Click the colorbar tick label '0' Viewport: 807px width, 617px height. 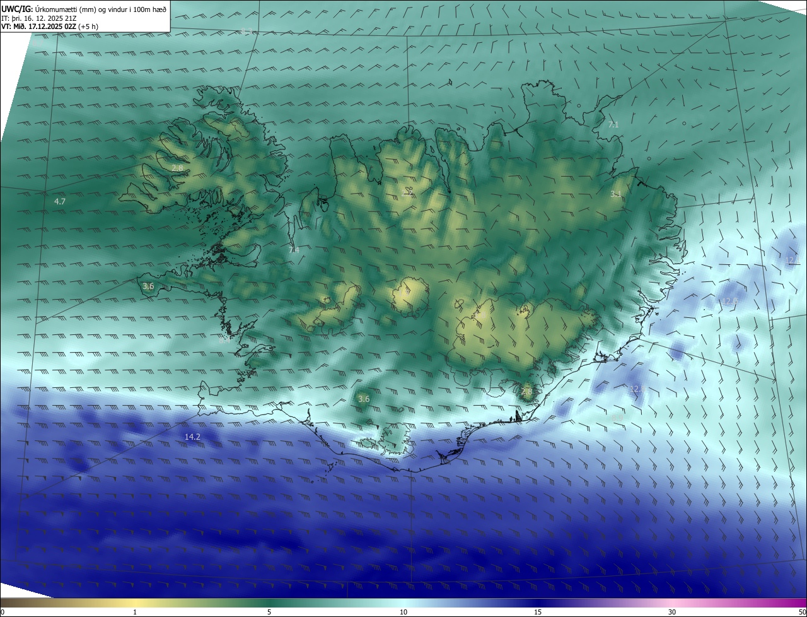point(3,612)
